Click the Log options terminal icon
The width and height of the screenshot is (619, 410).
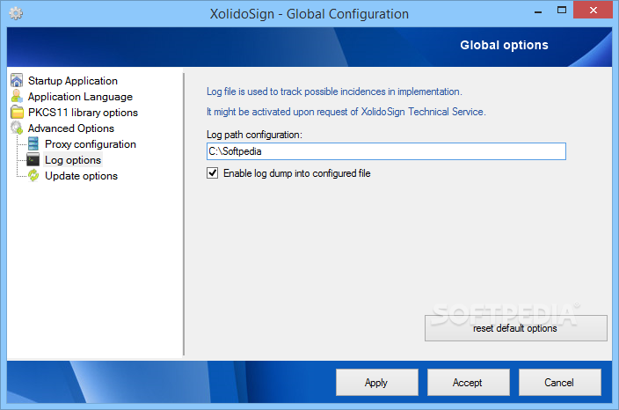pos(33,159)
